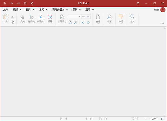Image resolution: width=167 pixels, height=121 pixels.
Task: Click the 登录 login link
Action: click(x=156, y=10)
